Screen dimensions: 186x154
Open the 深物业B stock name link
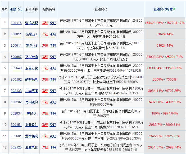click(31, 46)
